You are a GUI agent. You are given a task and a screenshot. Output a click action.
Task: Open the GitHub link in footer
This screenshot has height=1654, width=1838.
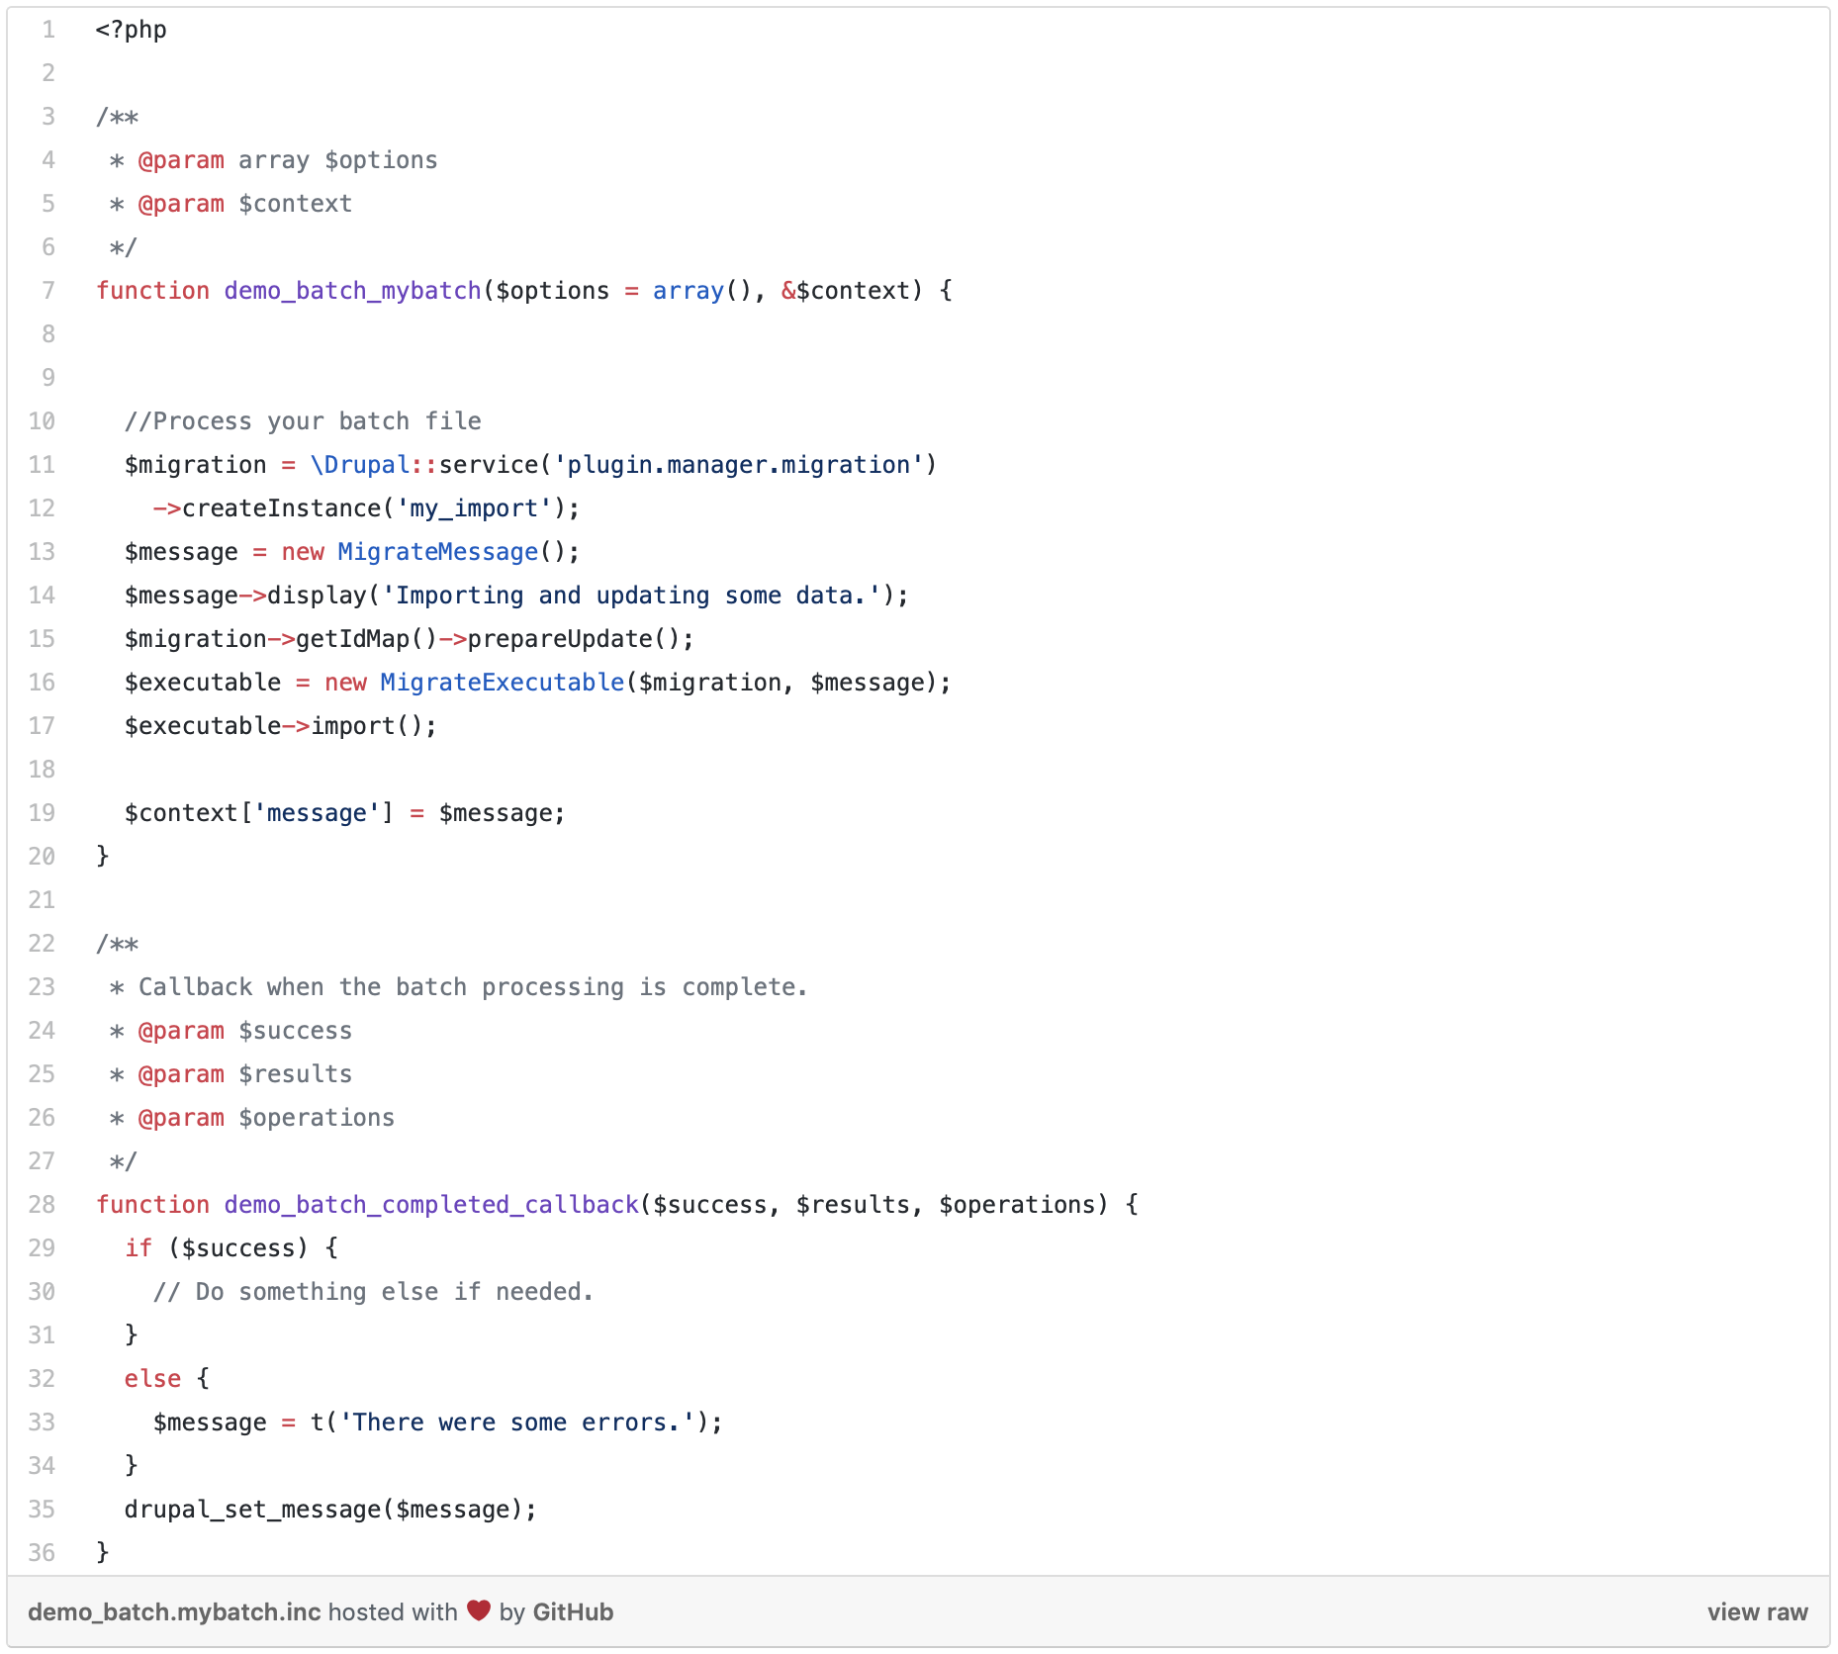coord(573,1612)
